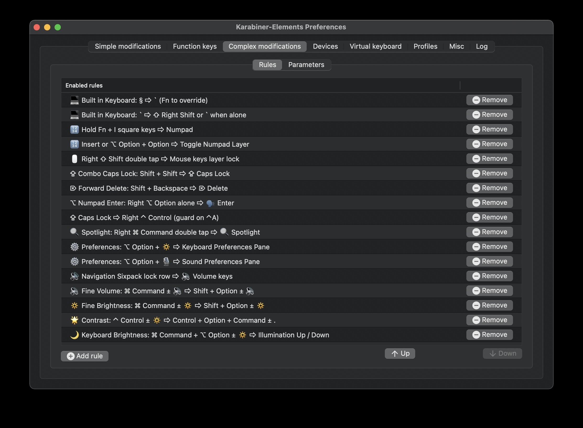Click the up arrow icon in the Up button
583x428 pixels.
pos(395,354)
